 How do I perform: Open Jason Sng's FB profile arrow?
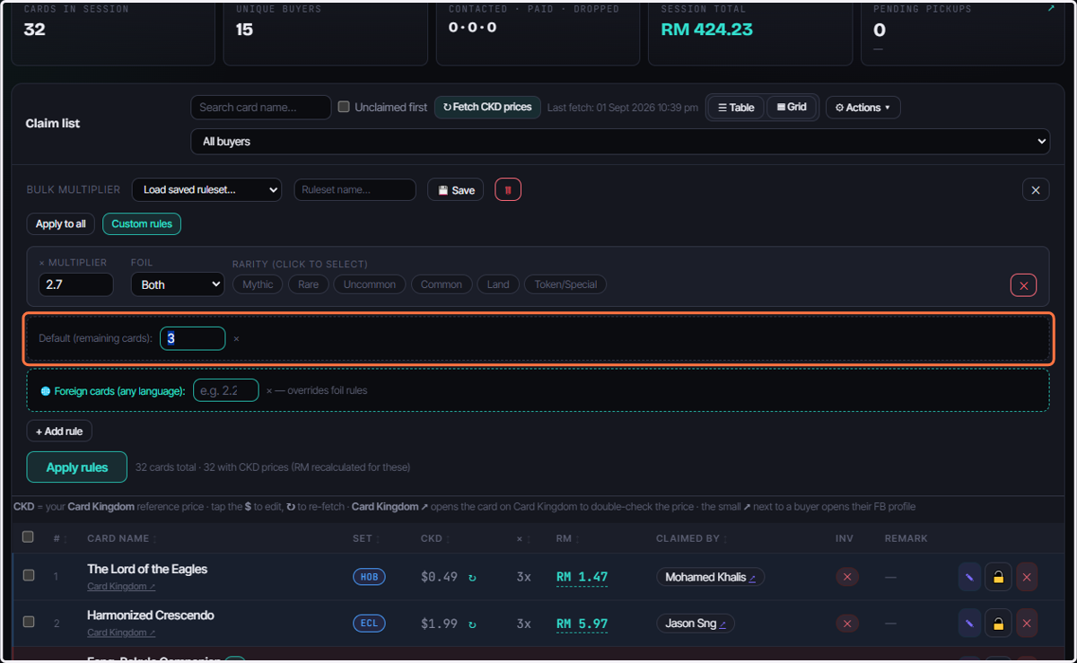click(722, 624)
